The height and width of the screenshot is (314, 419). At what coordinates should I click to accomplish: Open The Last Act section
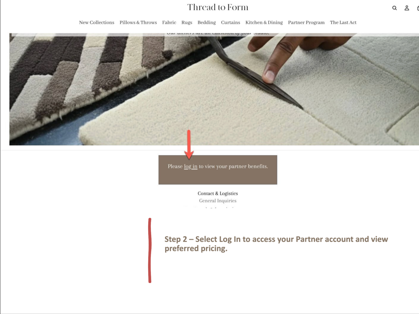pos(343,23)
